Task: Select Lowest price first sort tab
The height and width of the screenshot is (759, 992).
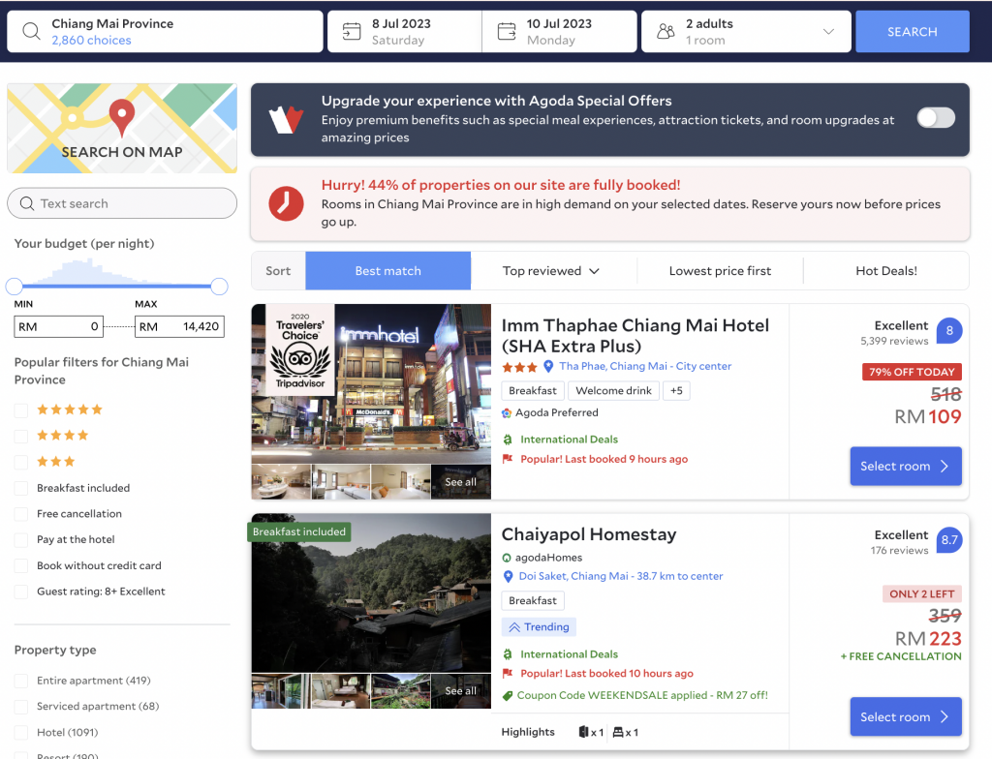Action: click(720, 271)
